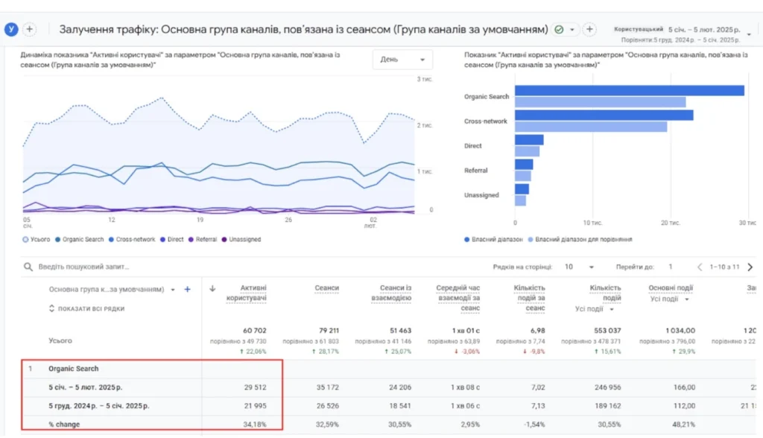Click ПОКАЗАТИ ВСІ РЯДКИ
This screenshot has height=438, width=763.
(x=86, y=308)
